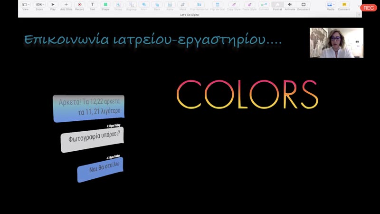380x214 pixels.
Task: Click the Connect icon in toolbar
Action: 264,5
